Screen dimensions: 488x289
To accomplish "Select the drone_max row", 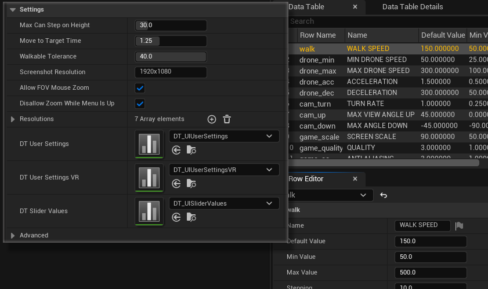I will pos(388,71).
